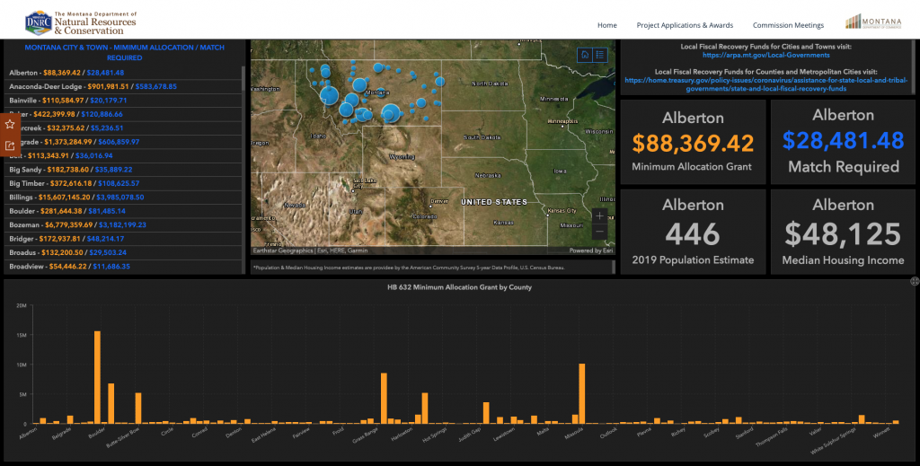Zoom in on the map
The width and height of the screenshot is (920, 466).
599,216
